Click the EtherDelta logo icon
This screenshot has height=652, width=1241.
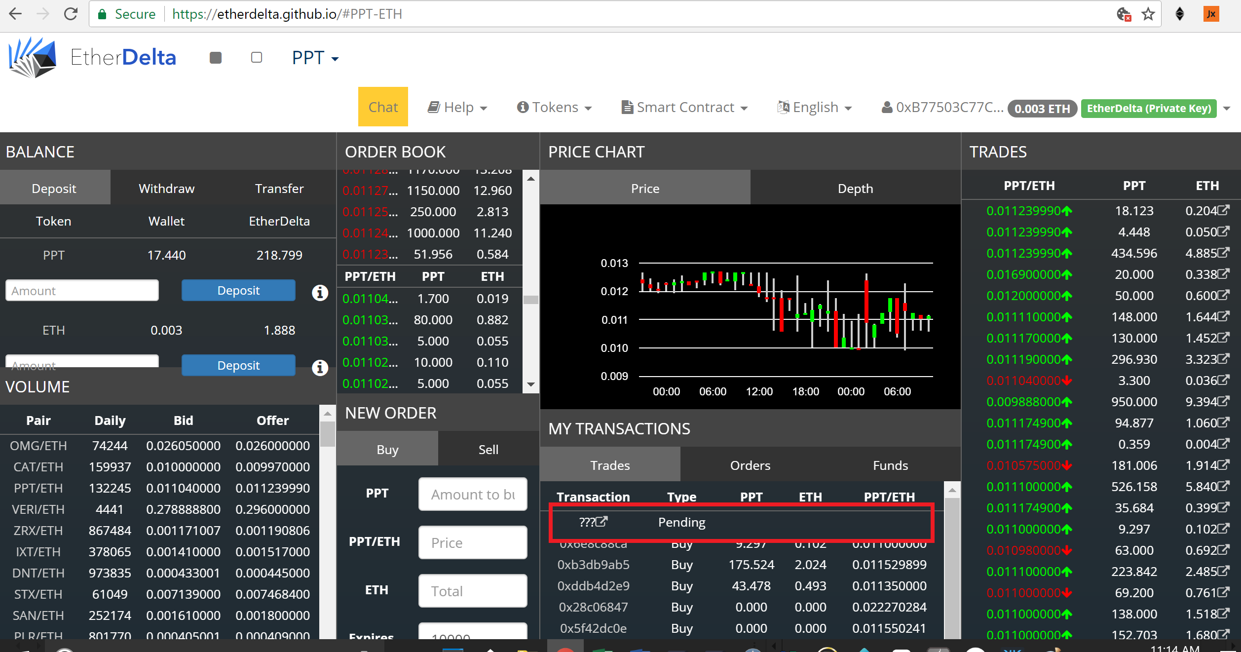[x=33, y=58]
